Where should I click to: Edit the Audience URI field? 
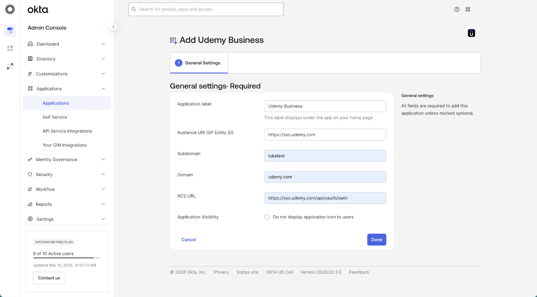coord(325,135)
